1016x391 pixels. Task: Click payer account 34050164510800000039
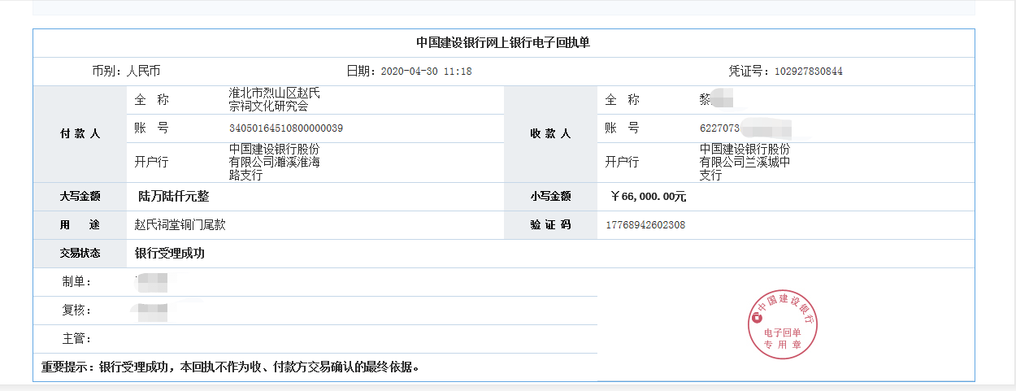[285, 128]
